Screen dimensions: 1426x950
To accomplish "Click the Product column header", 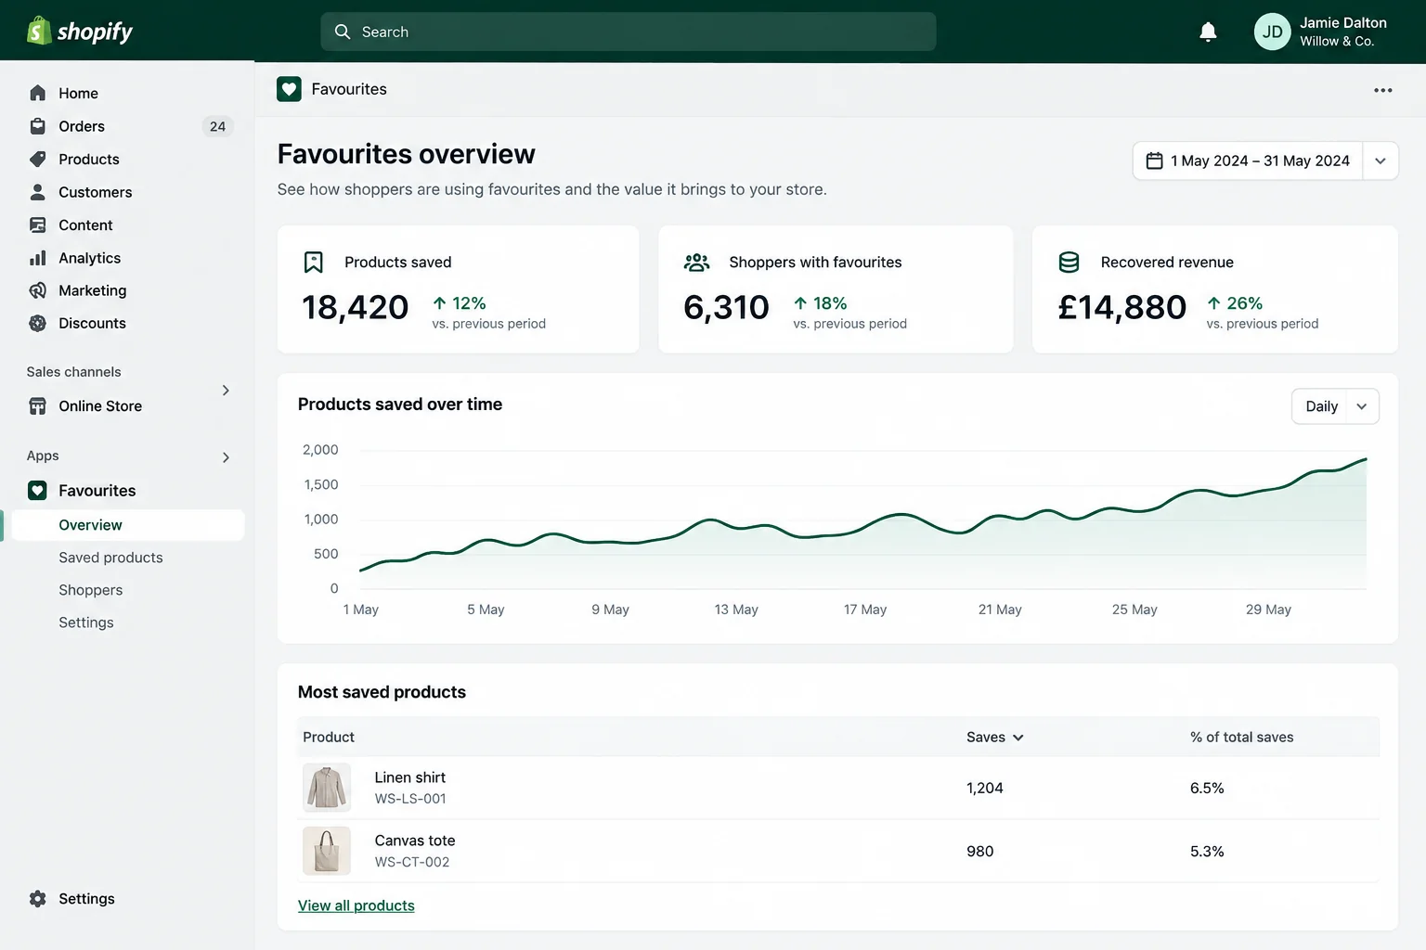I will (329, 737).
